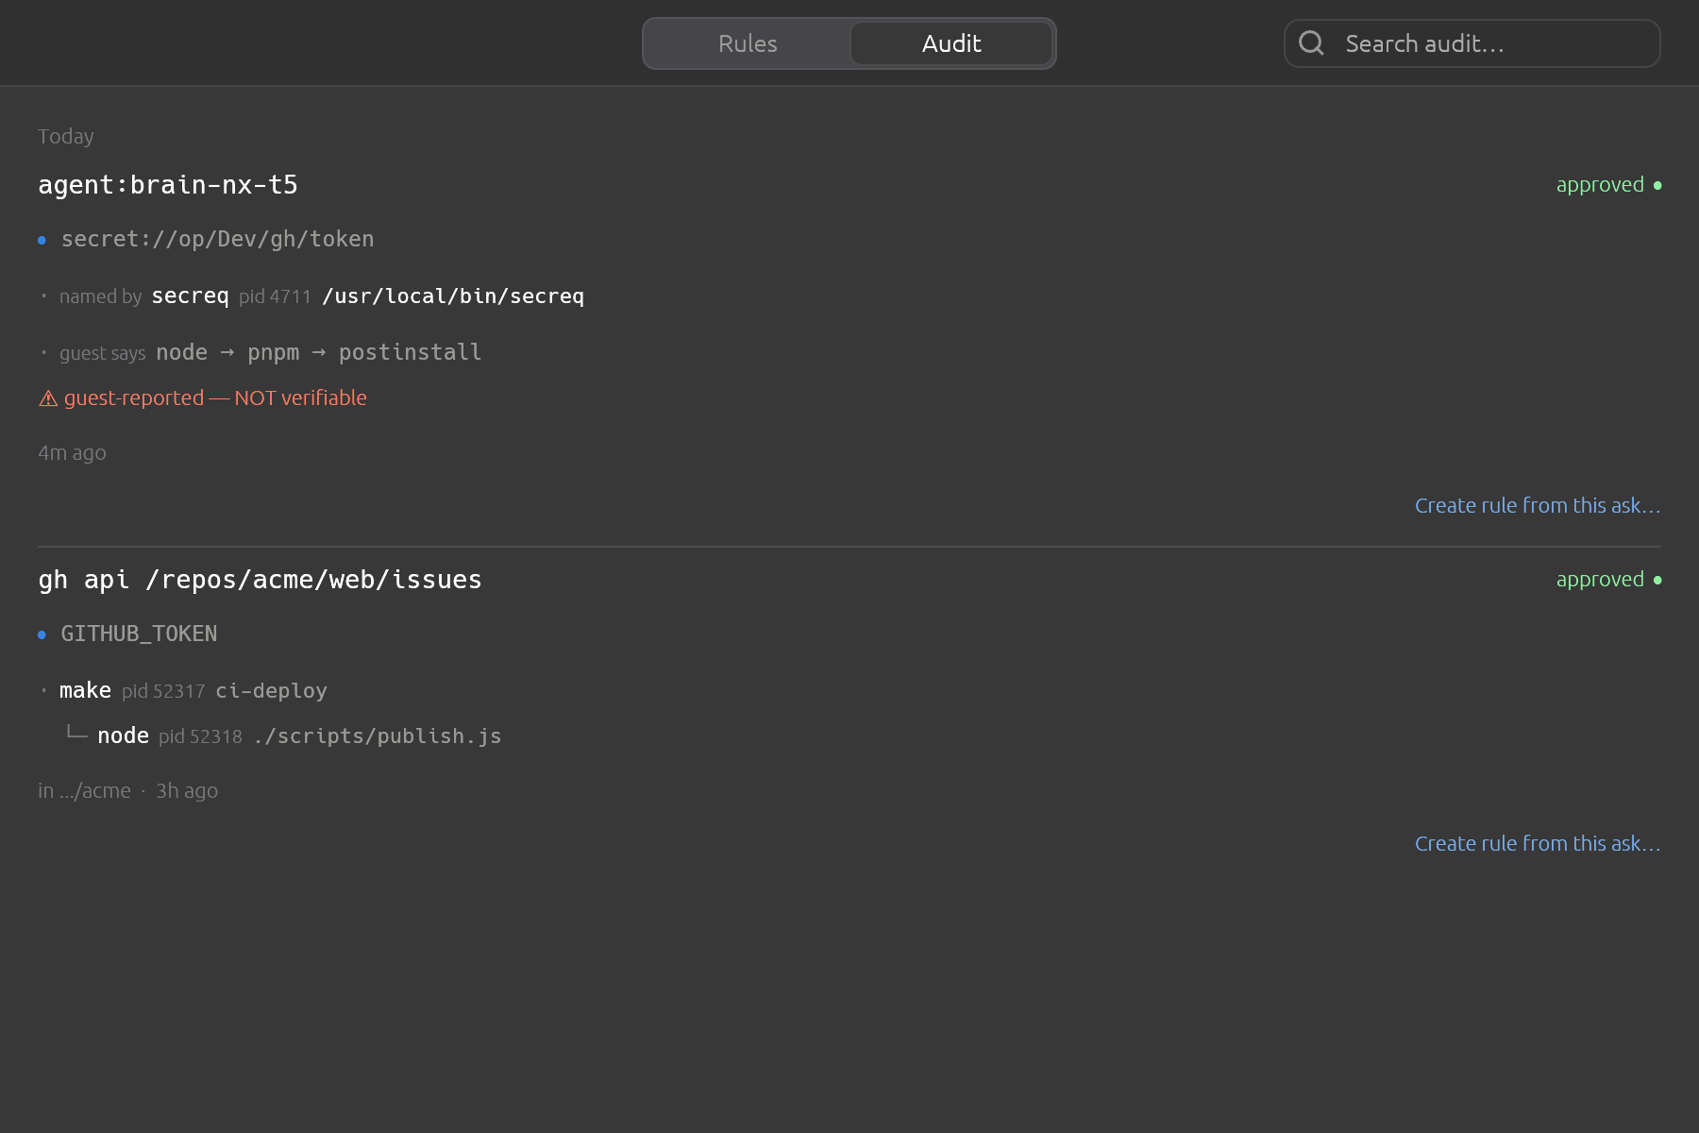Click the pid 52317 label

[163, 691]
